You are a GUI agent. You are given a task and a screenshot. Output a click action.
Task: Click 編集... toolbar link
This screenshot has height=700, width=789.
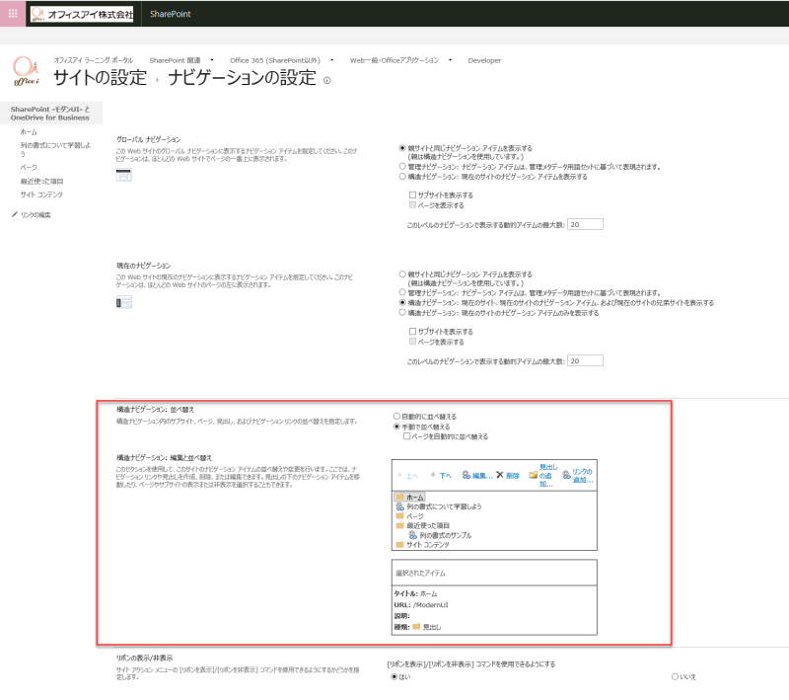point(482,476)
